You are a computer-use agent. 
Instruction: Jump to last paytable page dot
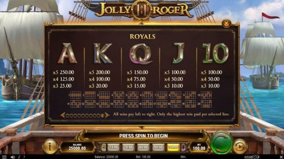pyautogui.click(x=102, y=116)
